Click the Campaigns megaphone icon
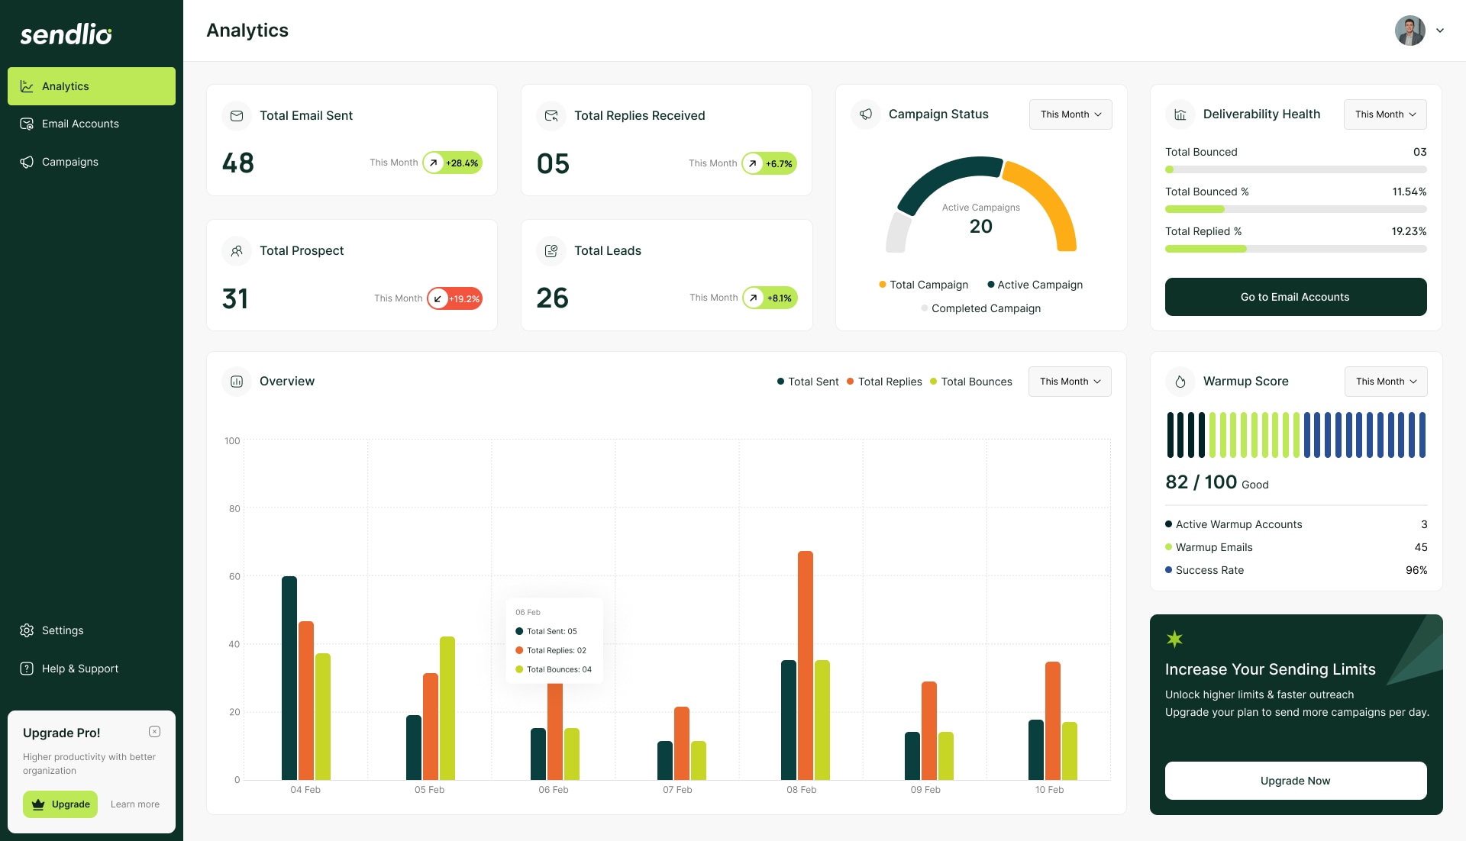 (x=27, y=161)
